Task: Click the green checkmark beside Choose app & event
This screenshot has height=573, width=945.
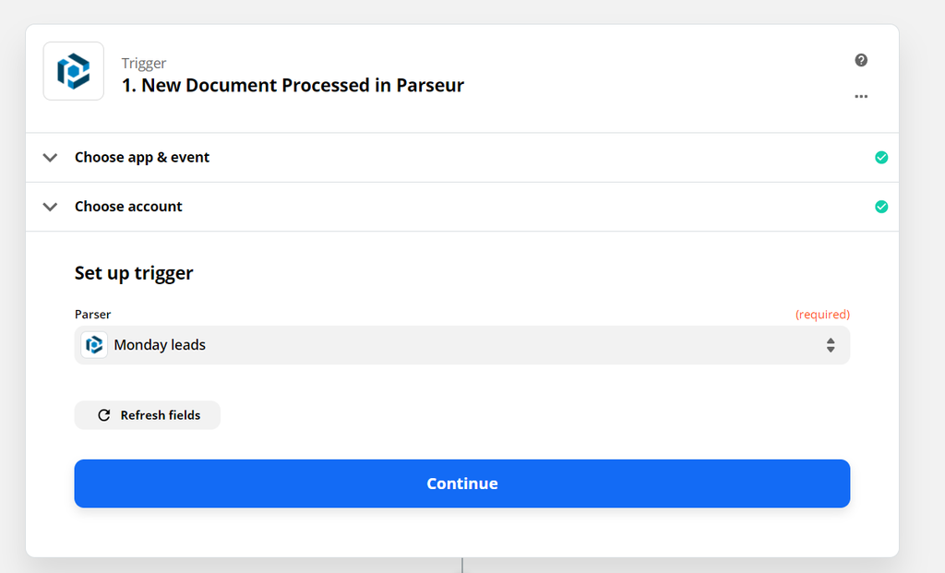Action: [881, 157]
